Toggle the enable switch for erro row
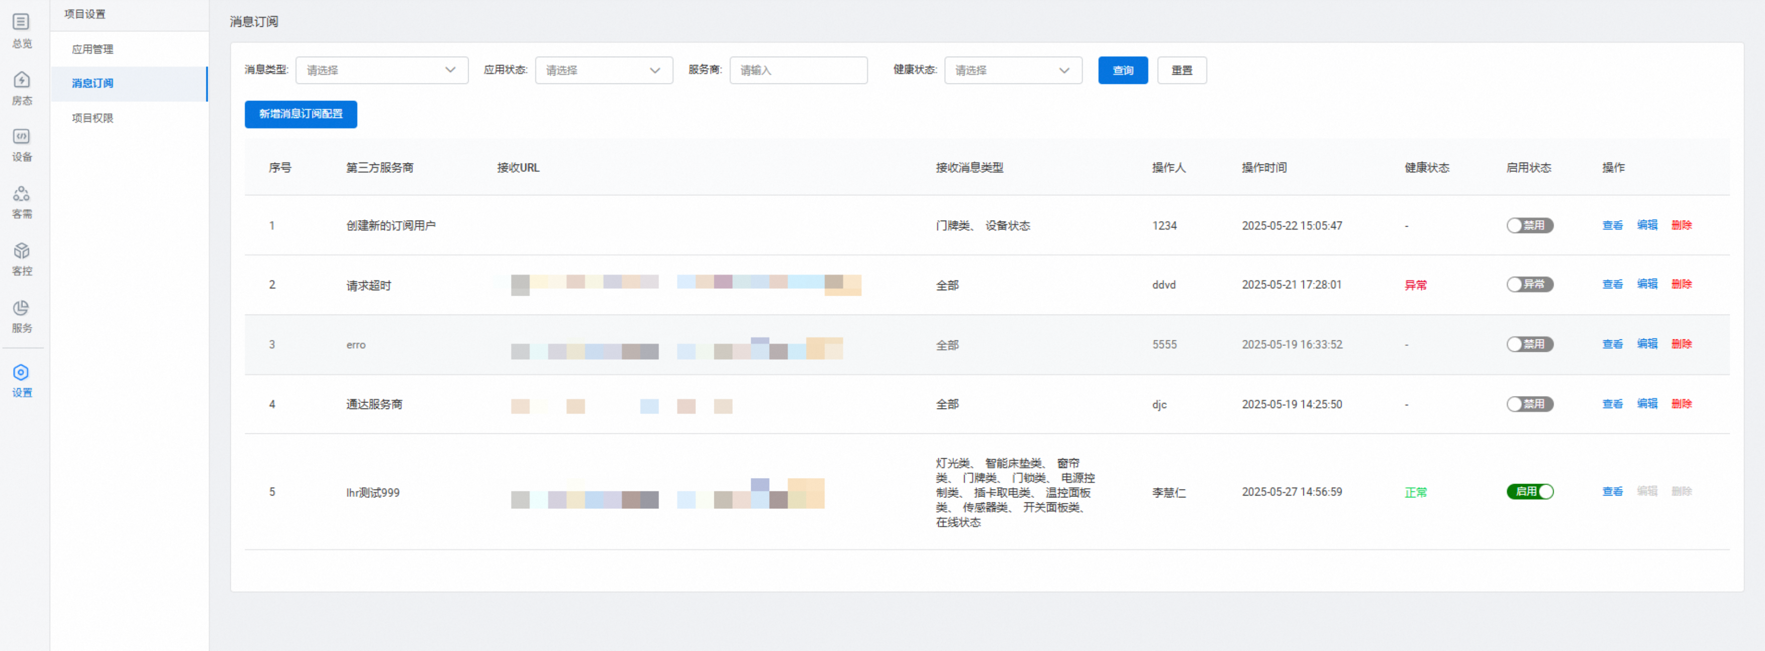1765x651 pixels. 1529,344
